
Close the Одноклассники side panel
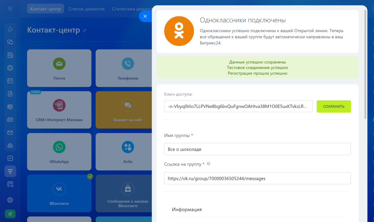pyautogui.click(x=145, y=16)
